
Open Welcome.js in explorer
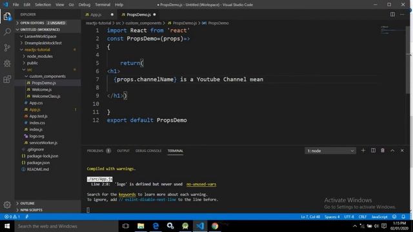41,90
